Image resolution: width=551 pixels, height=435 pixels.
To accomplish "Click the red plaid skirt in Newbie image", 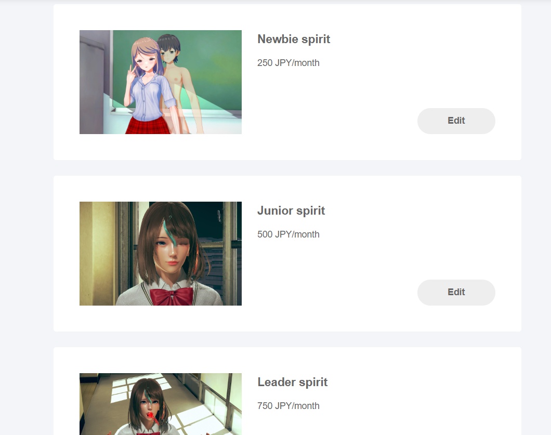I will (x=148, y=126).
